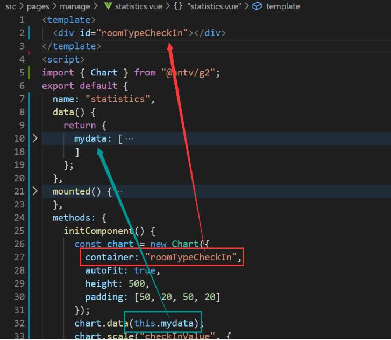Click the data() method declaration
391x340 pixels.
click(69, 112)
